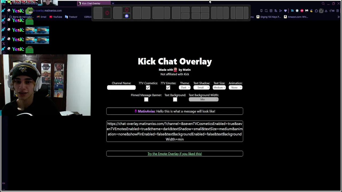
Task: Open the Text Background Width dropdown
Action: [x=204, y=99]
